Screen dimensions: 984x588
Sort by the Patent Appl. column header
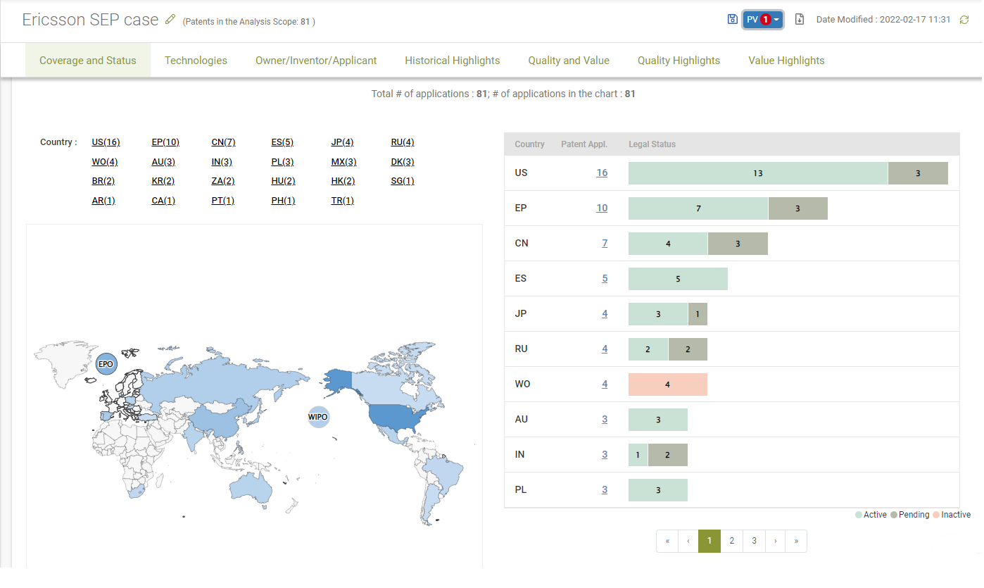(584, 144)
